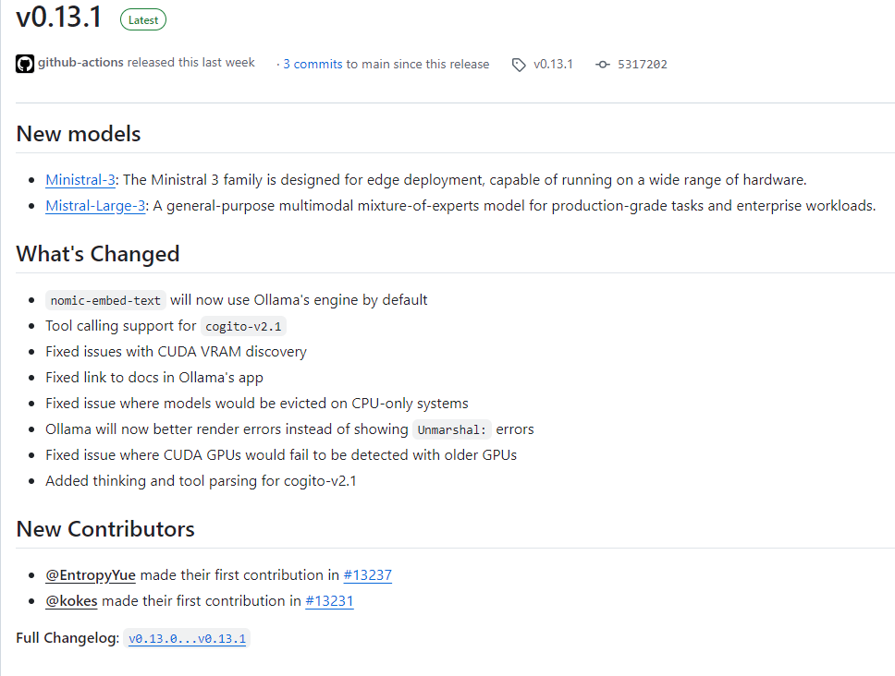Click the v0.13.1 release title
This screenshot has width=895, height=676.
(x=59, y=18)
